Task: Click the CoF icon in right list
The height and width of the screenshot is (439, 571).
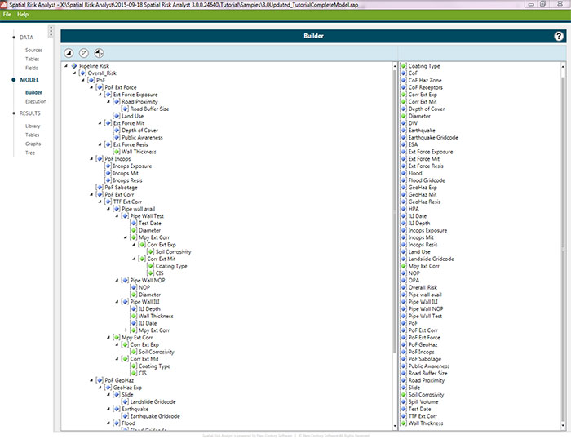Action: point(404,73)
